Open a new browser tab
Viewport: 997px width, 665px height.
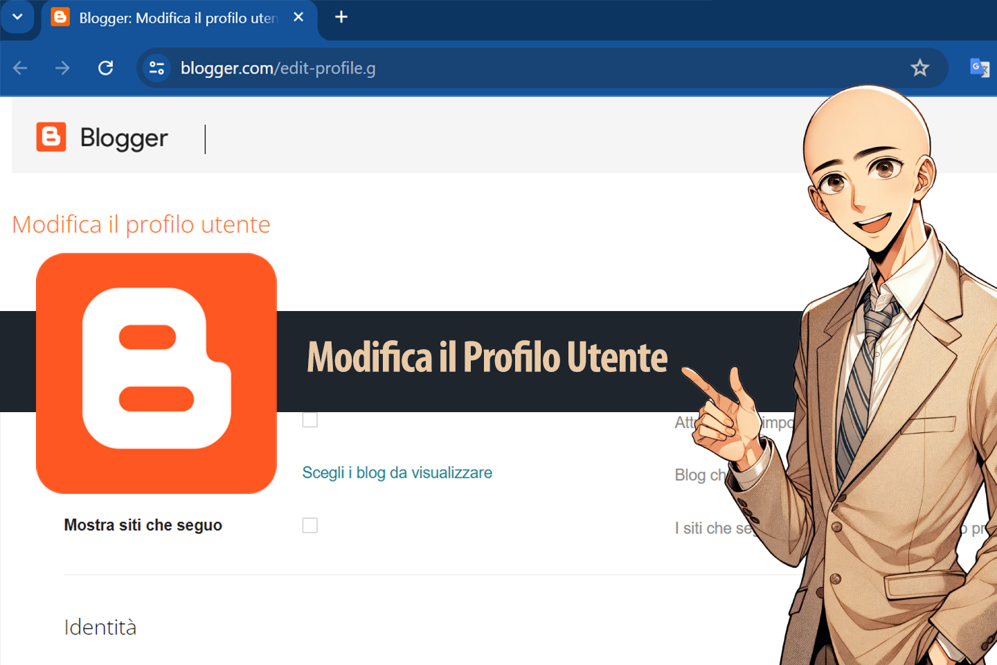tap(341, 17)
